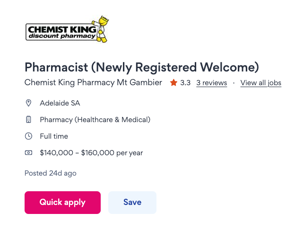Image resolution: width=295 pixels, height=231 pixels.
Task: Select Chemist King Pharmacy Mt Gambier name
Action: tap(93, 83)
